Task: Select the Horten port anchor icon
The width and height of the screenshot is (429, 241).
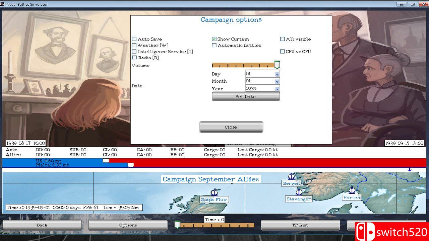Action: (352, 190)
